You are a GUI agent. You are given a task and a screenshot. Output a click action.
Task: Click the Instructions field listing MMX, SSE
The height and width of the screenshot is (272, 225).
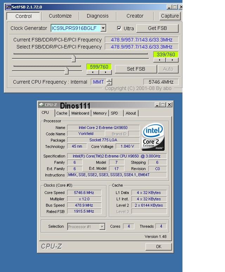[x=117, y=175]
